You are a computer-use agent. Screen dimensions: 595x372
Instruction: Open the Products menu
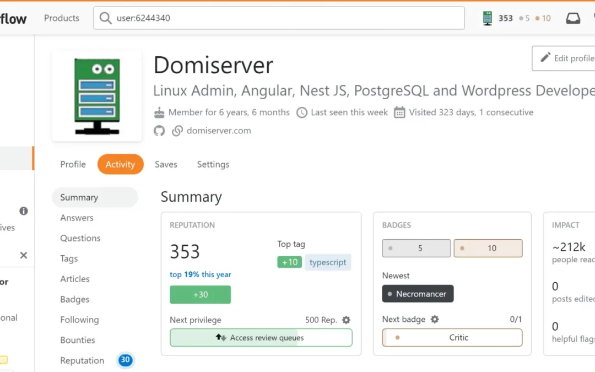(x=62, y=18)
